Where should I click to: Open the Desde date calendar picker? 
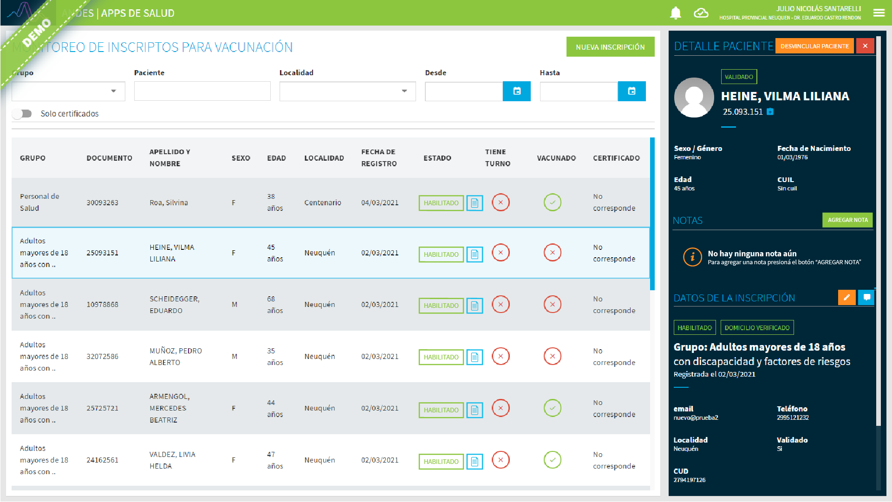[516, 91]
